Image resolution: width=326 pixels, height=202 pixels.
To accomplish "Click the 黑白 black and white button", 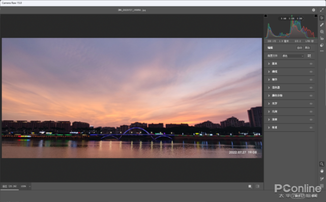I will (x=307, y=48).
